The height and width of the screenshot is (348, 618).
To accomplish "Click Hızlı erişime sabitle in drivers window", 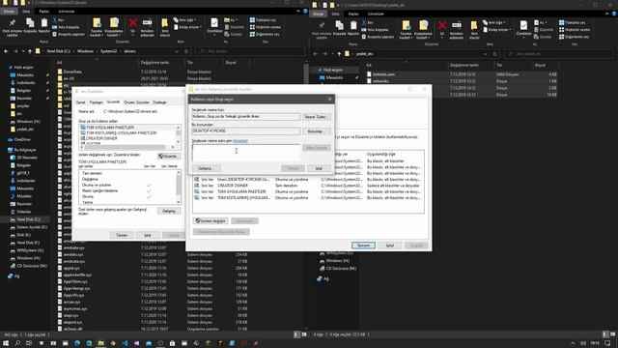I will 13,27.
